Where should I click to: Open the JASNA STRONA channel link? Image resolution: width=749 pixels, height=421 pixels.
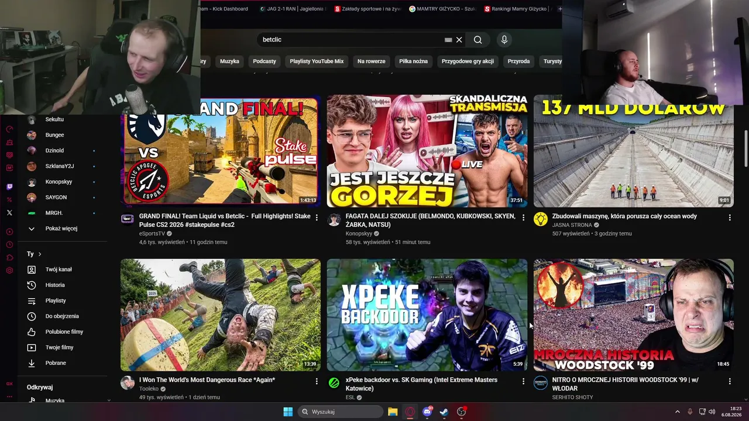point(573,225)
